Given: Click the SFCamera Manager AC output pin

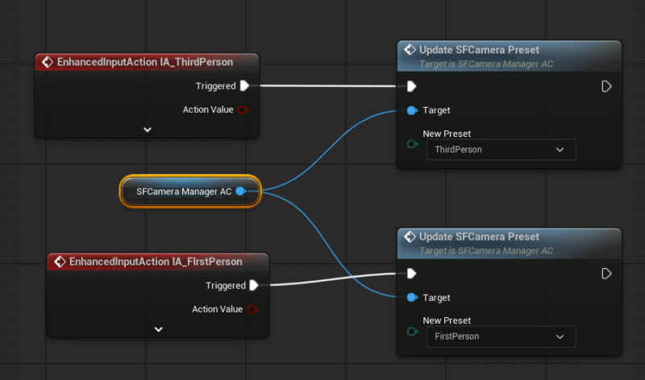Looking at the screenshot, I should coord(240,192).
